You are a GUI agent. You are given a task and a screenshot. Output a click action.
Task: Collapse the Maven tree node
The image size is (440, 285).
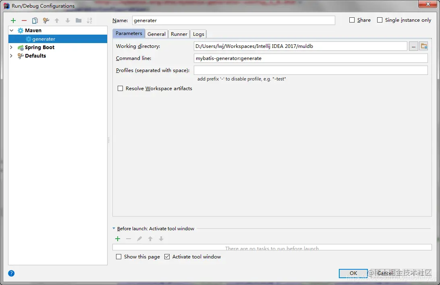point(12,31)
